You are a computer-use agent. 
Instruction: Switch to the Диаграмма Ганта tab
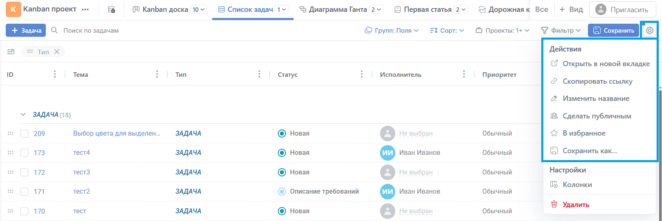(x=338, y=9)
